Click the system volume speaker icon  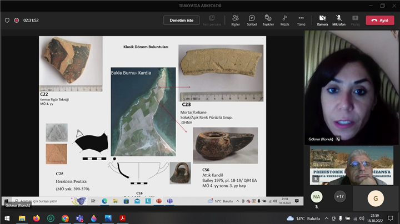click(361, 218)
